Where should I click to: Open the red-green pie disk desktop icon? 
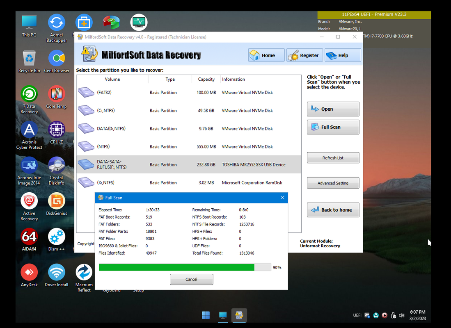click(111, 22)
